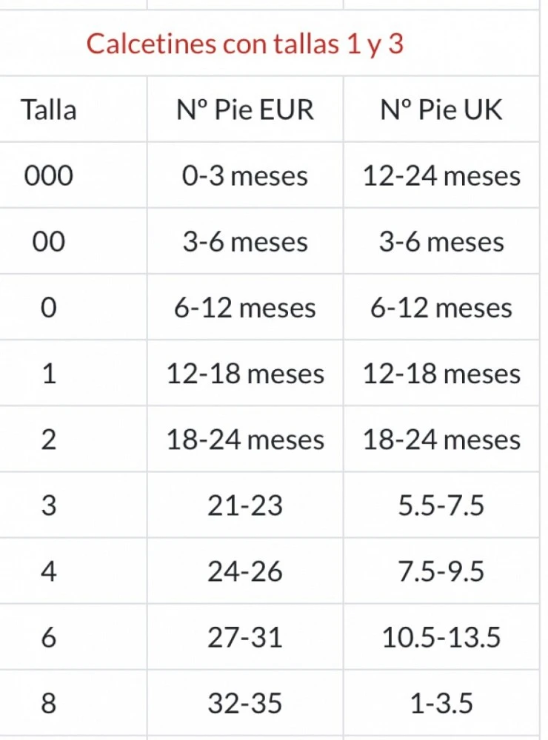
Task: Select the size "00" cell
Action: (48, 242)
